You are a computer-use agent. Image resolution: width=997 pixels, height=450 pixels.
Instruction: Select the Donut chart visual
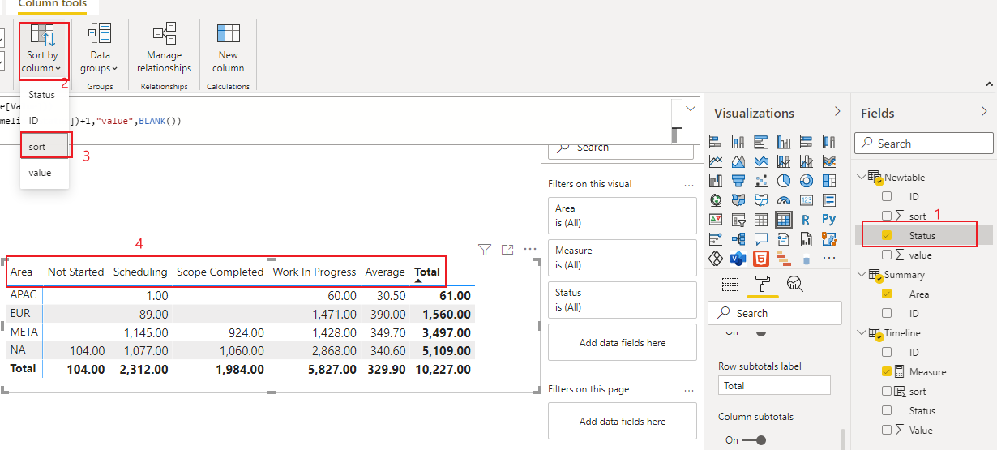(x=807, y=181)
